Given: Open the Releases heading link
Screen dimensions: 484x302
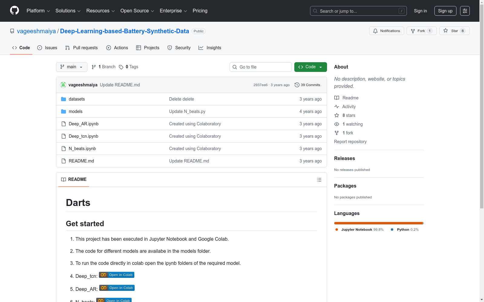Looking at the screenshot, I should 345,158.
